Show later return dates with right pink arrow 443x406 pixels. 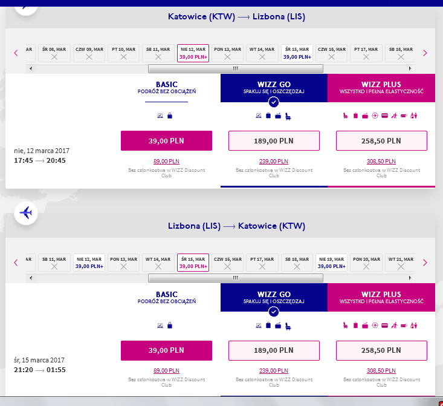(x=425, y=263)
